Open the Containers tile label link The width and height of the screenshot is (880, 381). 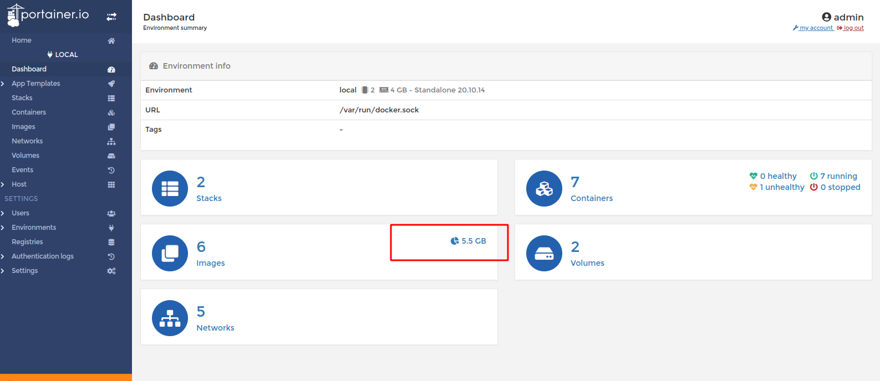592,198
